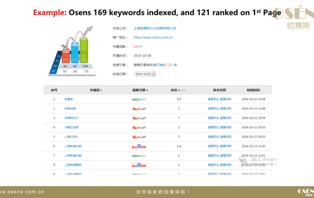Click 查看快照 link in row 7
314x198 pixels.
[x=226, y=156]
